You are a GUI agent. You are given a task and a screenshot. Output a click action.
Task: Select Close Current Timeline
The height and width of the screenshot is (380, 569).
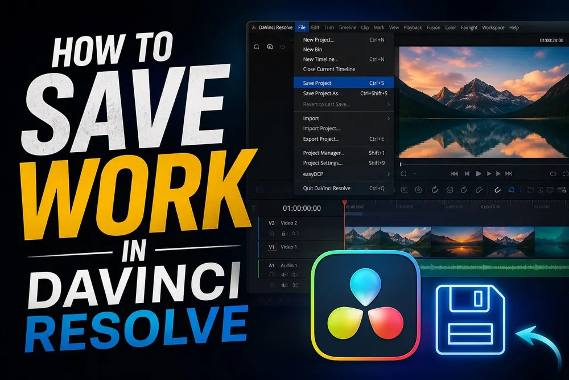344,69
